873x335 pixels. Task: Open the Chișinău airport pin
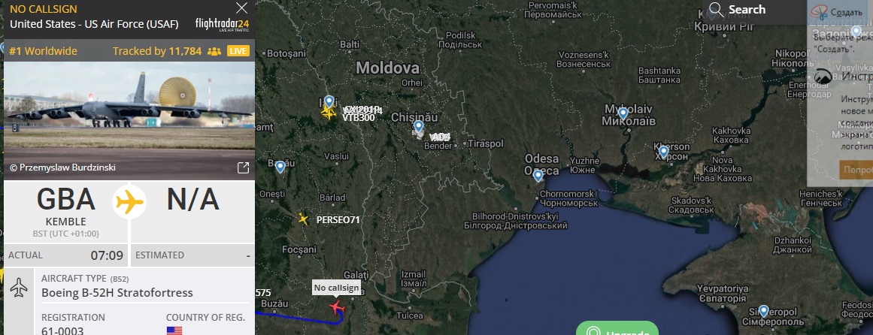[418, 127]
